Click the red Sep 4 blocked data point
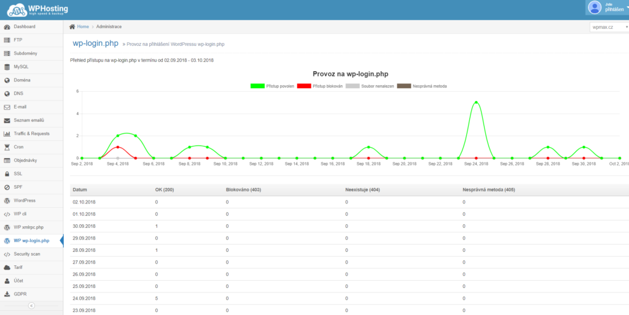Image resolution: width=629 pixels, height=315 pixels. (x=117, y=147)
